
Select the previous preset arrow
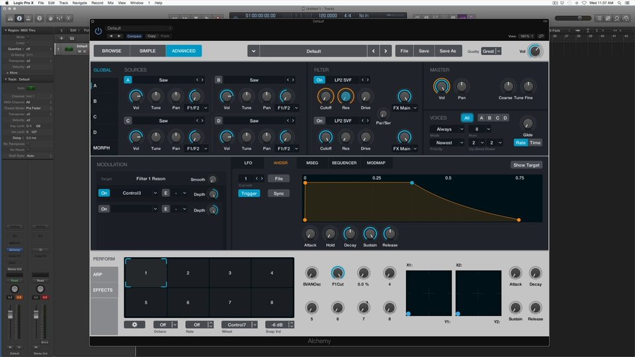(373, 51)
